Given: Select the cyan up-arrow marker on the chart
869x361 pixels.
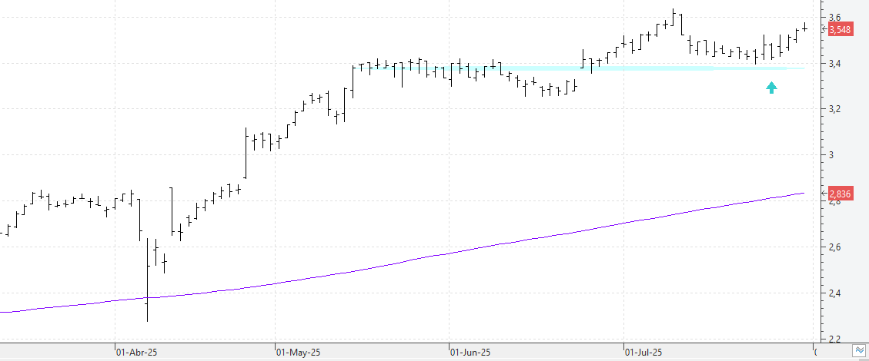Looking at the screenshot, I should (771, 88).
